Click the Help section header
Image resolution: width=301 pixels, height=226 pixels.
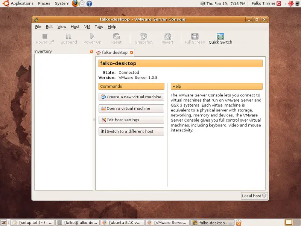coord(217,86)
